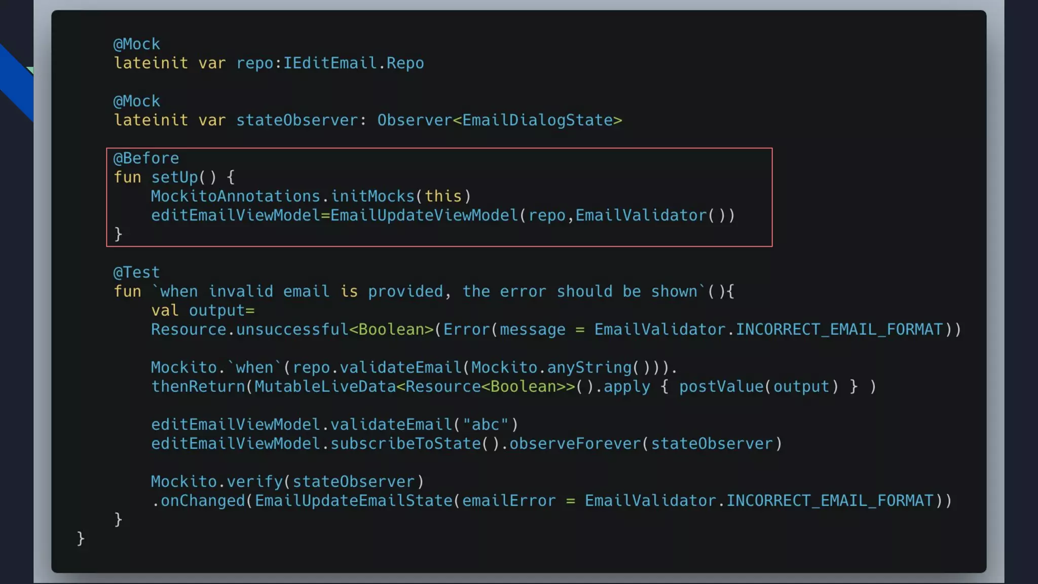Screen dimensions: 1038x584
Task: Click the backticked test function name
Action: [429, 291]
